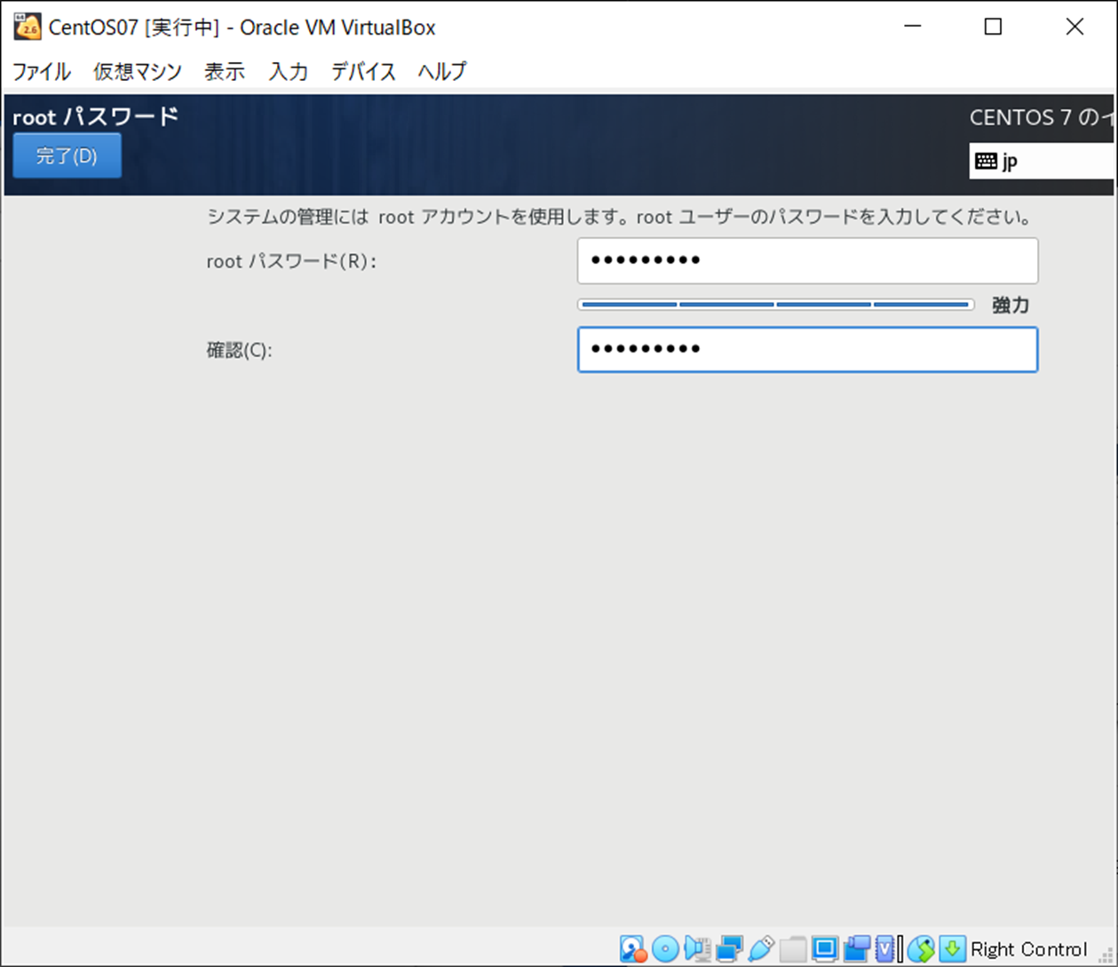Open the デバイス menu
The height and width of the screenshot is (967, 1118).
[363, 71]
